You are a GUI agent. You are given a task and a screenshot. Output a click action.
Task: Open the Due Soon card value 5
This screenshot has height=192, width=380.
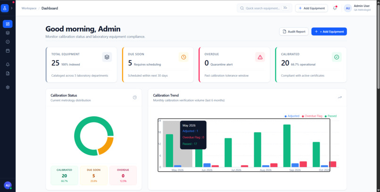tap(130, 63)
